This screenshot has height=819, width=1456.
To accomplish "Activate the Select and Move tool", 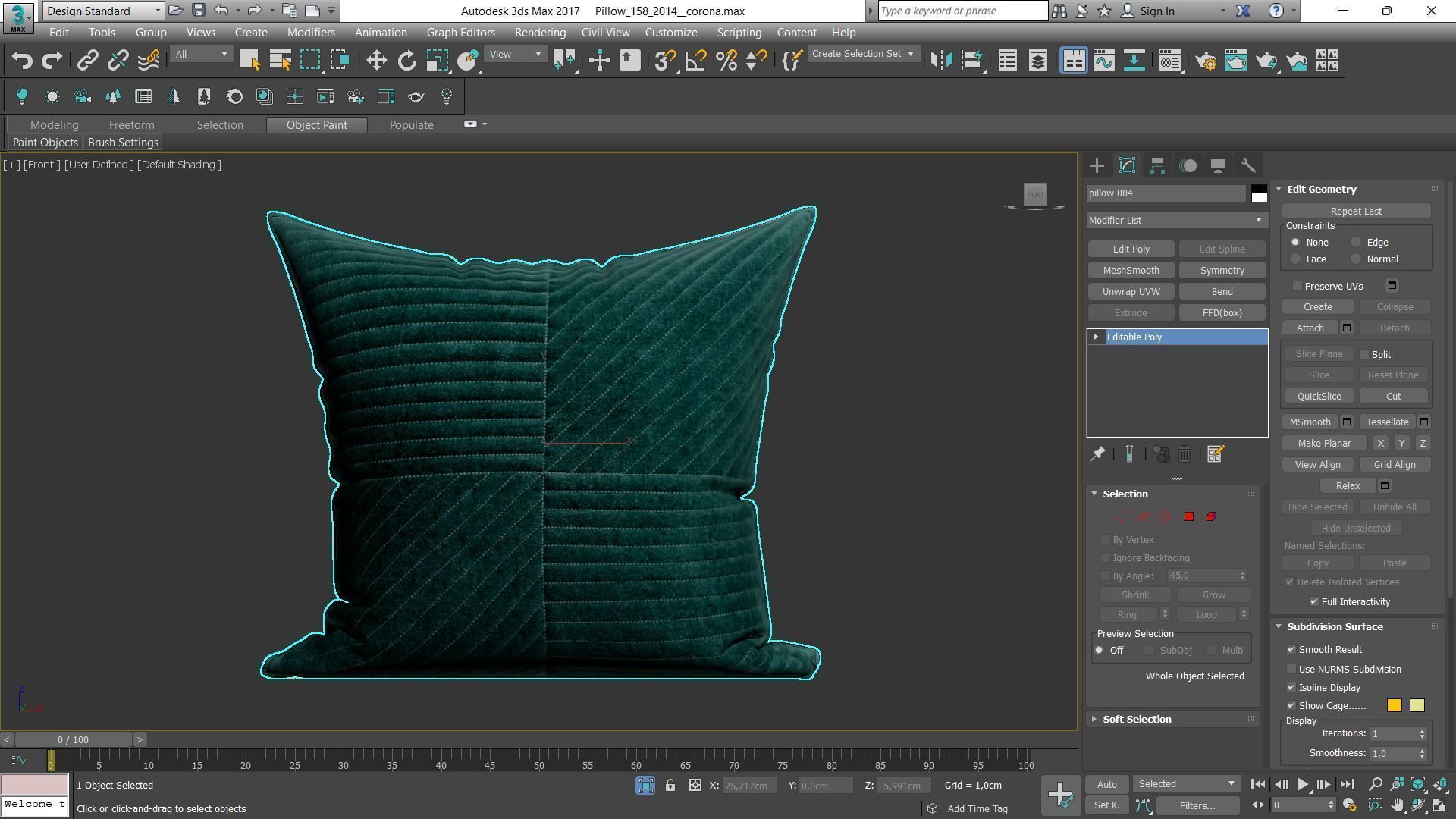I will coord(376,61).
